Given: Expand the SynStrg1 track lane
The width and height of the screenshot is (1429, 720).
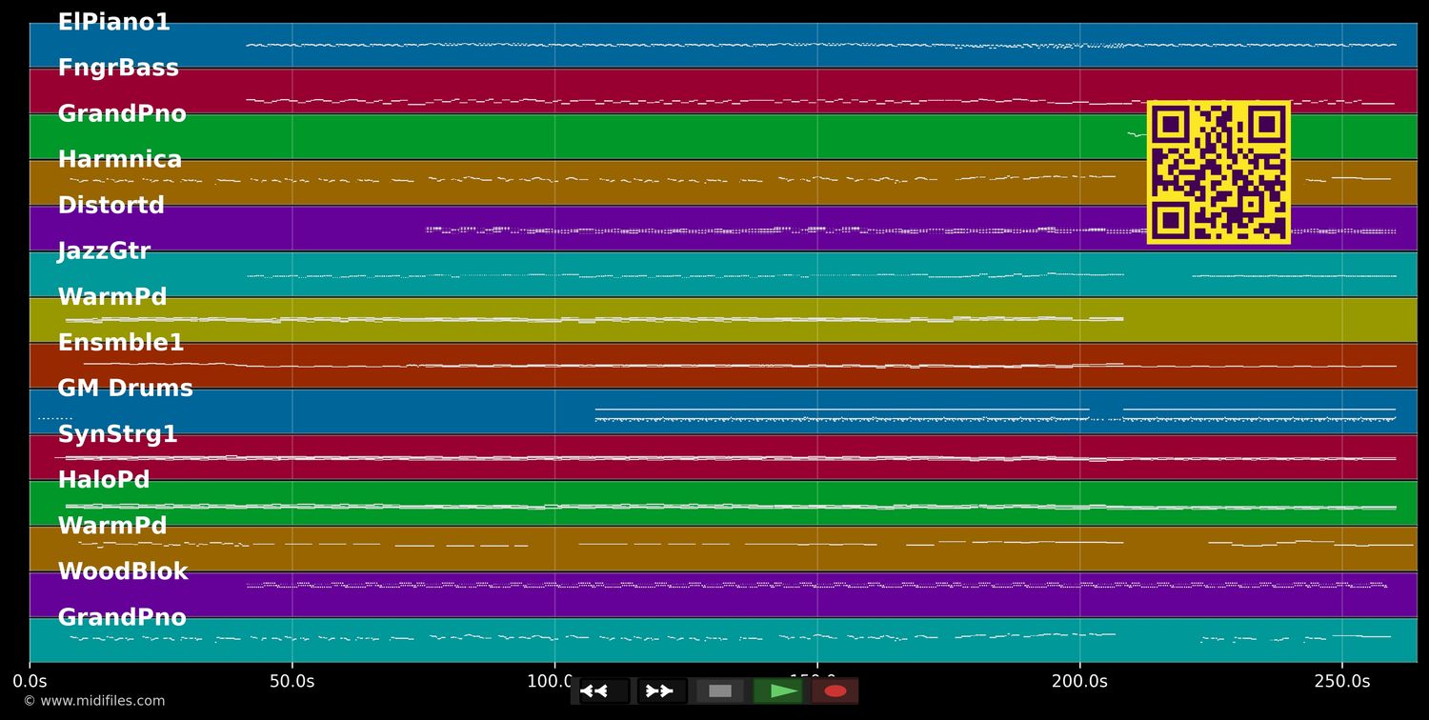Looking at the screenshot, I should point(118,433).
